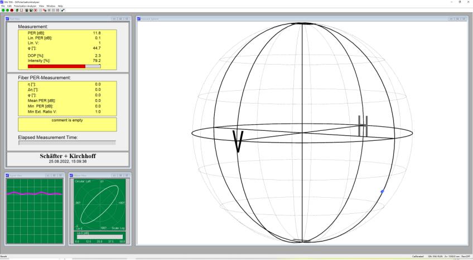Screen dimensions: 473x260
Task: Open the Window menu
Action: coord(51,6)
